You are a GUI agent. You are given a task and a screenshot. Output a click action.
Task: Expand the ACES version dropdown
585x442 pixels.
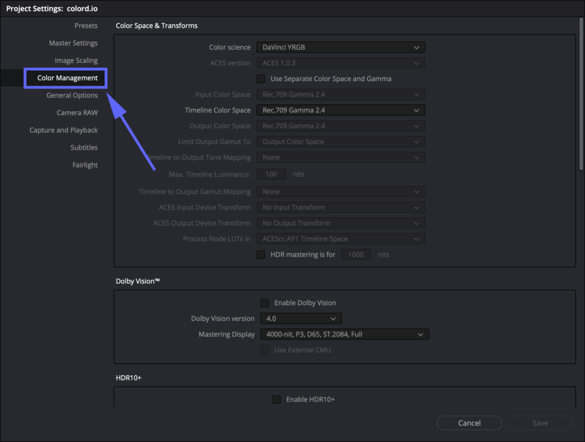tap(340, 63)
